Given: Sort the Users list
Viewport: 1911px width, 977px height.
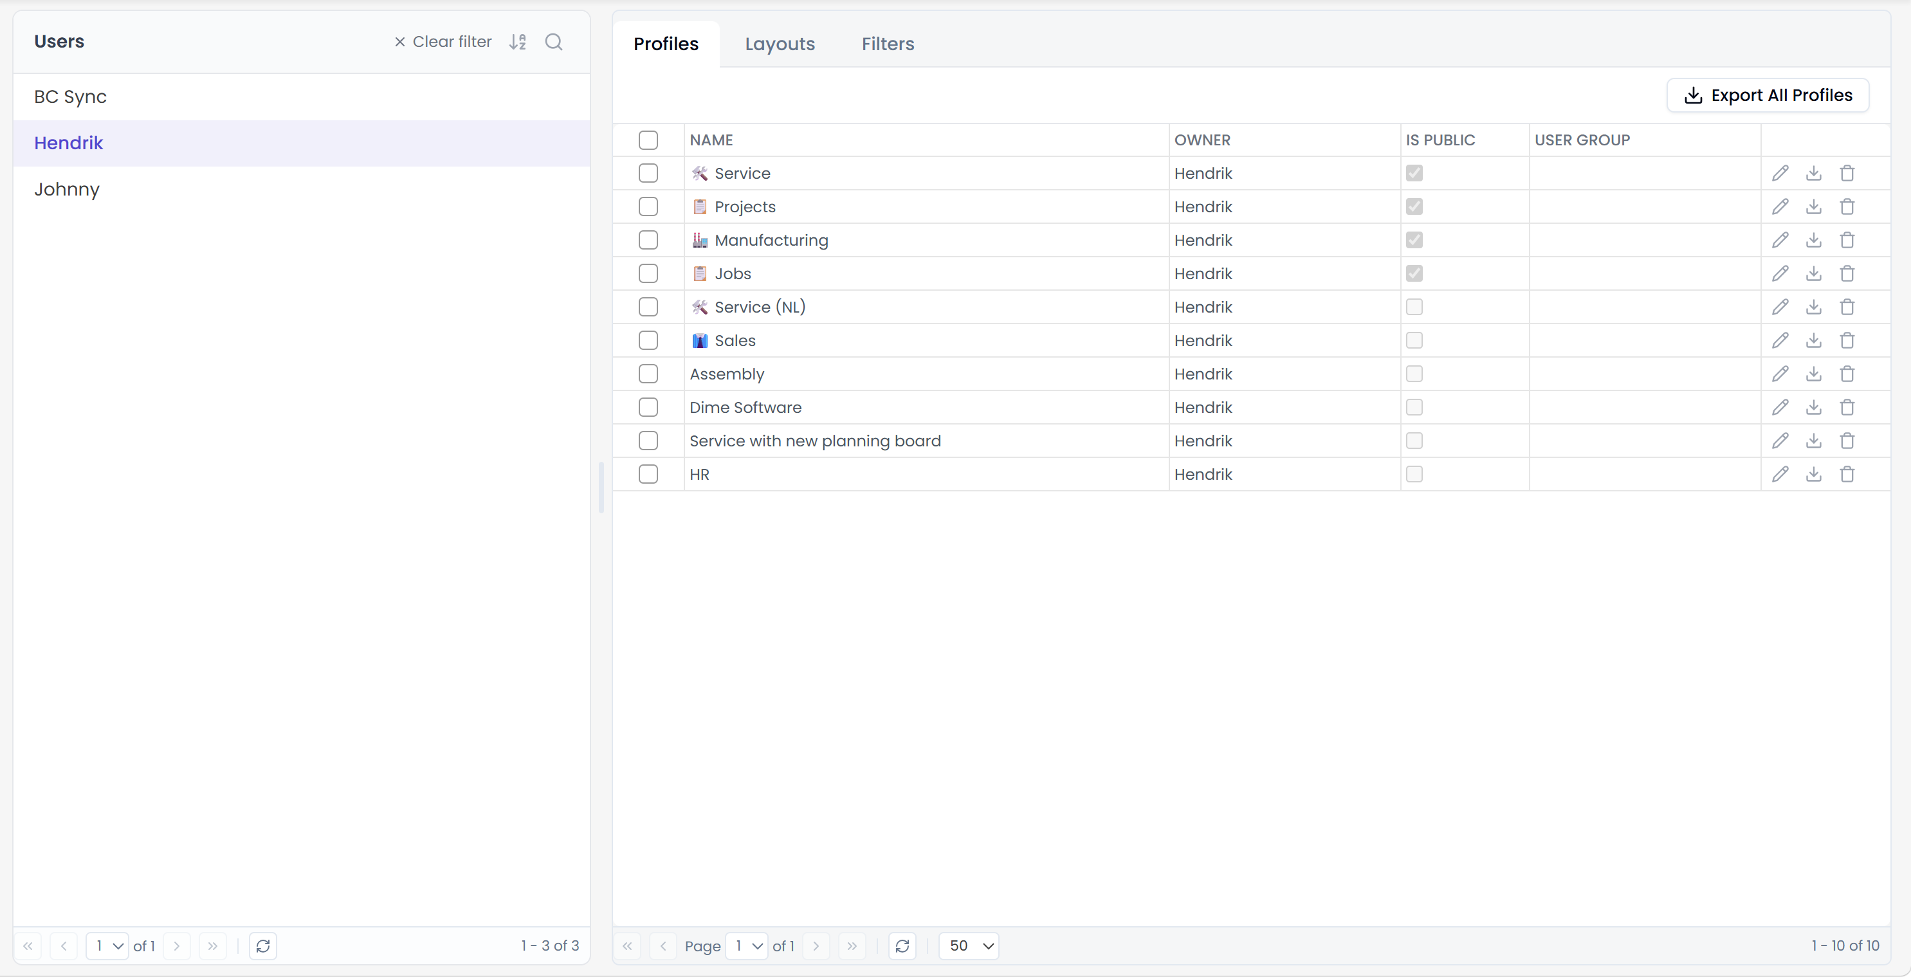Looking at the screenshot, I should pos(518,42).
